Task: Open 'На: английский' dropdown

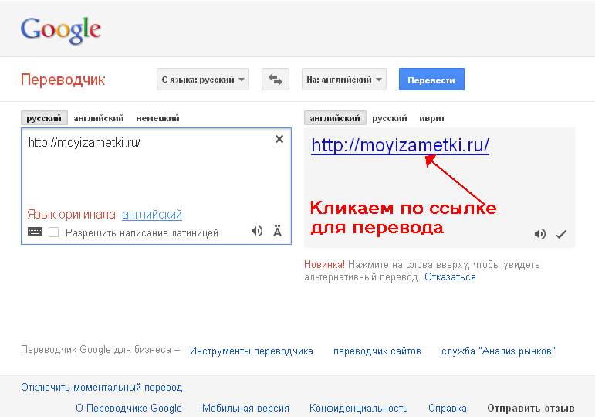Action: (344, 80)
